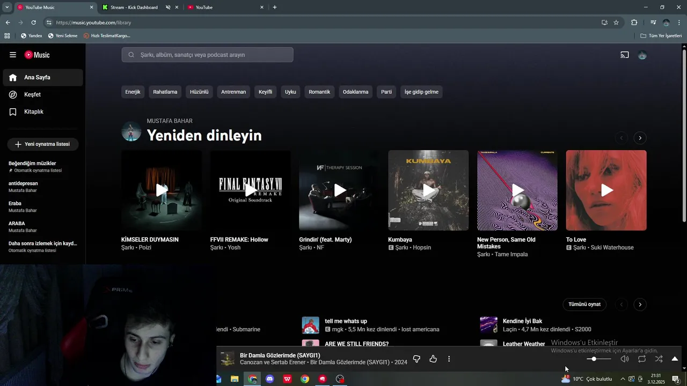Image resolution: width=687 pixels, height=386 pixels.
Task: Open the Tüm Yer İşaretleri folder
Action: tap(661, 36)
